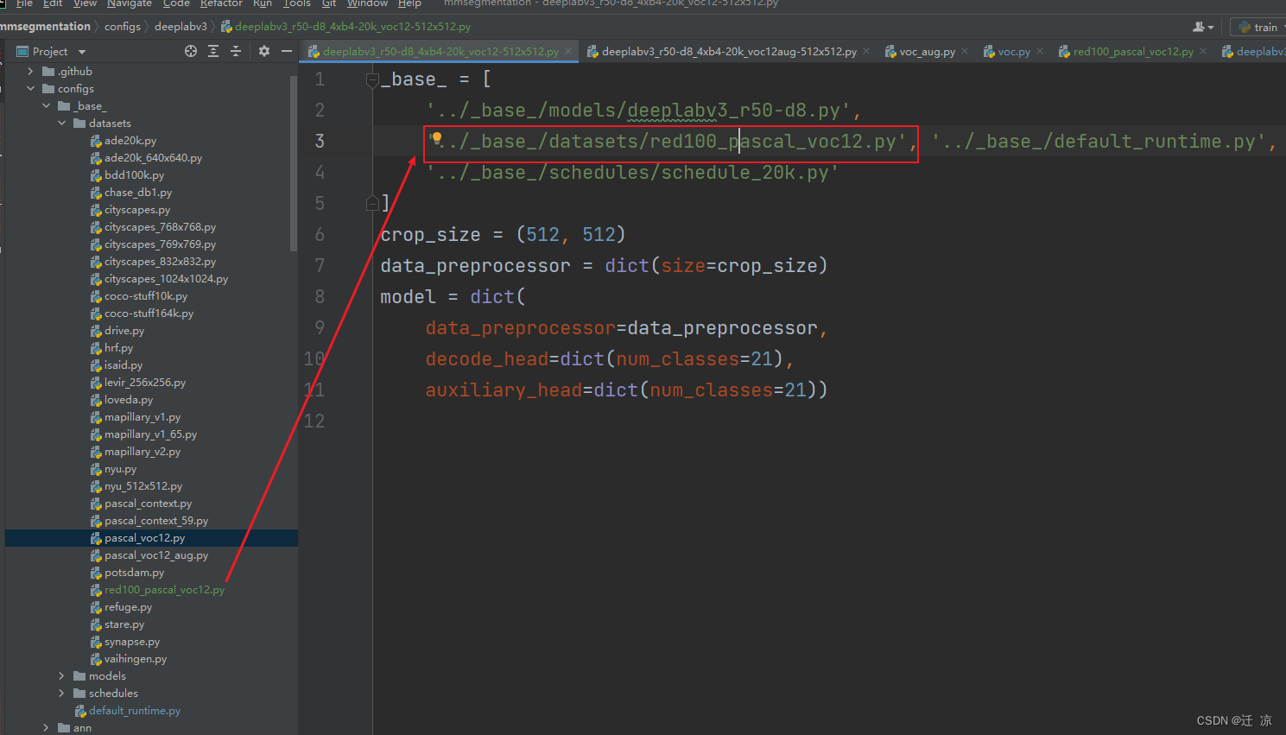
Task: Toggle code folding at line 1
Action: point(372,80)
